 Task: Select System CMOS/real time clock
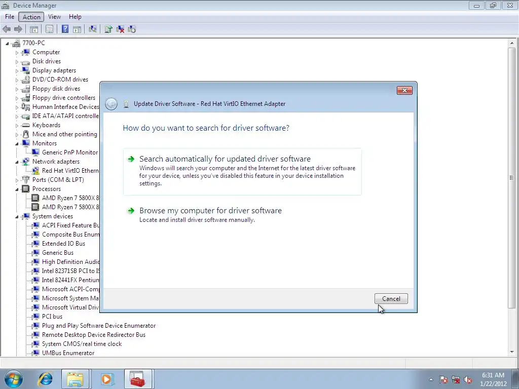click(x=82, y=344)
